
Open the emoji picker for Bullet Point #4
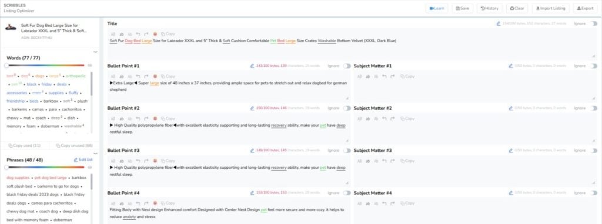pyautogui.click(x=155, y=203)
